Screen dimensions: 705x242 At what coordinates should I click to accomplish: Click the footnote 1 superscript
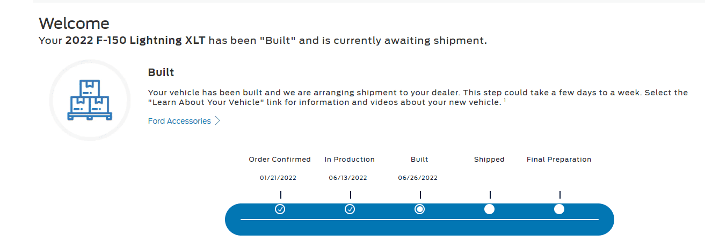(x=505, y=100)
